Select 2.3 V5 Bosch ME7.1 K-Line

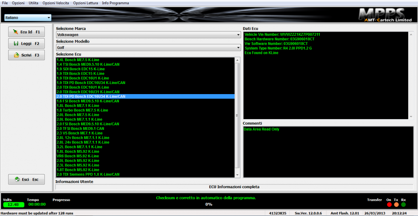tap(146, 133)
